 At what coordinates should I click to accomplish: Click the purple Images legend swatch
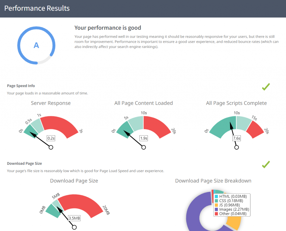click(216, 209)
